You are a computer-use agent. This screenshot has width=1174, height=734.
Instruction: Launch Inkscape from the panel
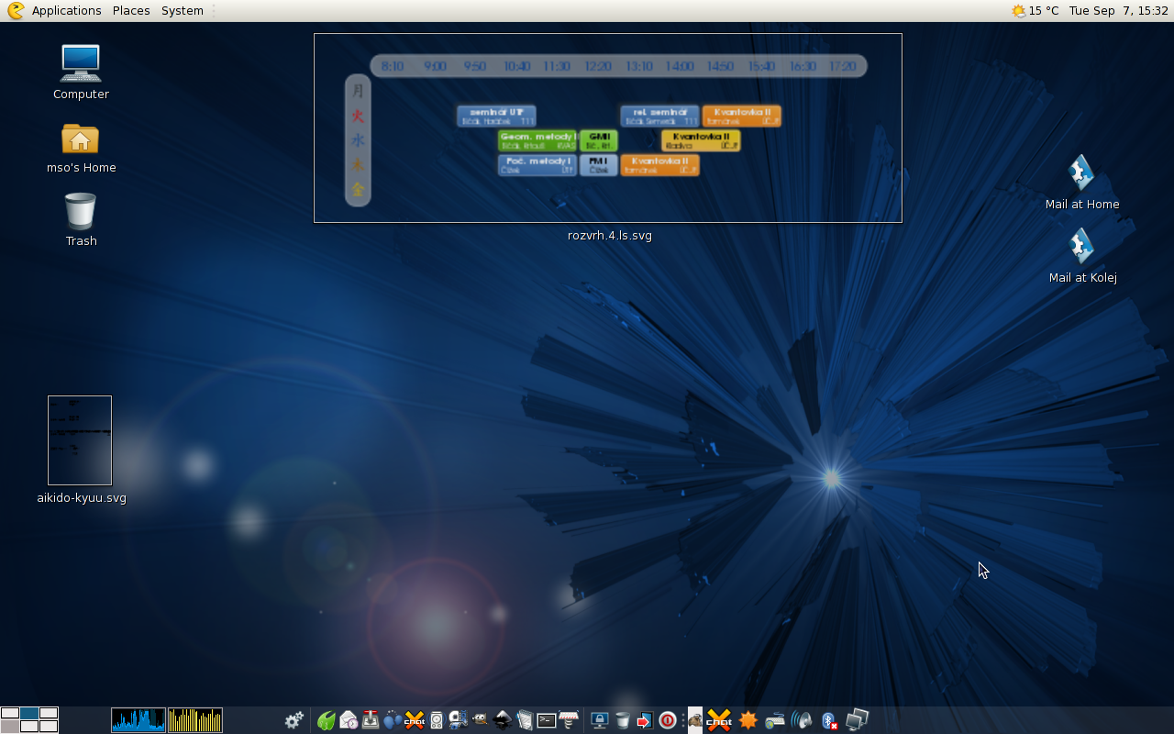[x=502, y=720]
